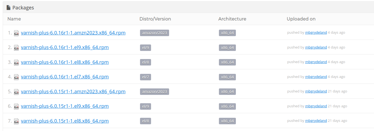
Task: Click the rpm icon beside varnish-plus-6.0.15r1-1.amzn2023 package
Action: (16, 92)
